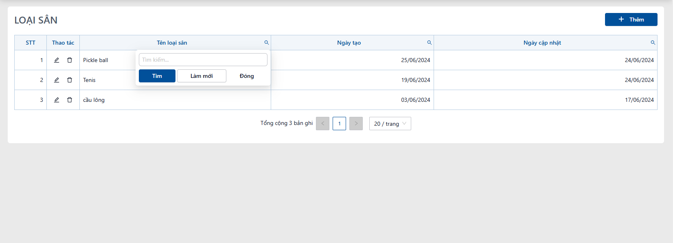Viewport: 673px width, 243px height.
Task: Open the edit pencil for Tenis
Action: pos(57,80)
